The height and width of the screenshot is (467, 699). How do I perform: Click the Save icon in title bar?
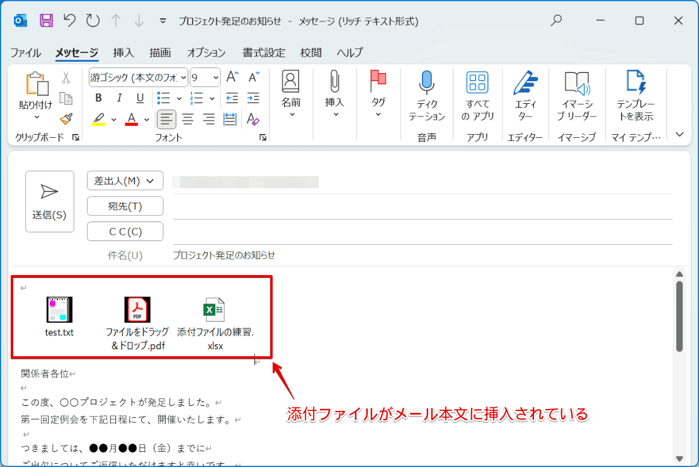coord(46,21)
